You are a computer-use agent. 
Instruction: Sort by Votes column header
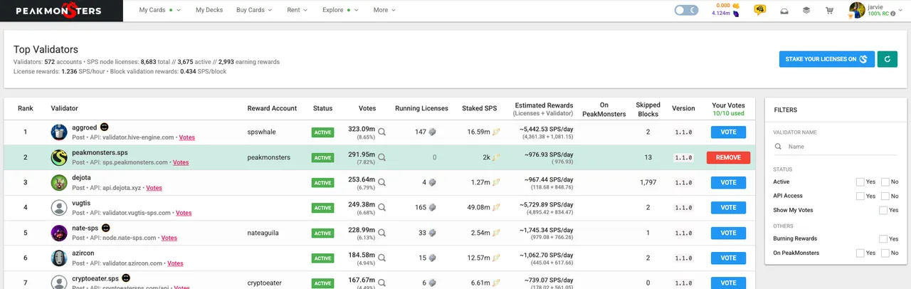click(x=367, y=108)
